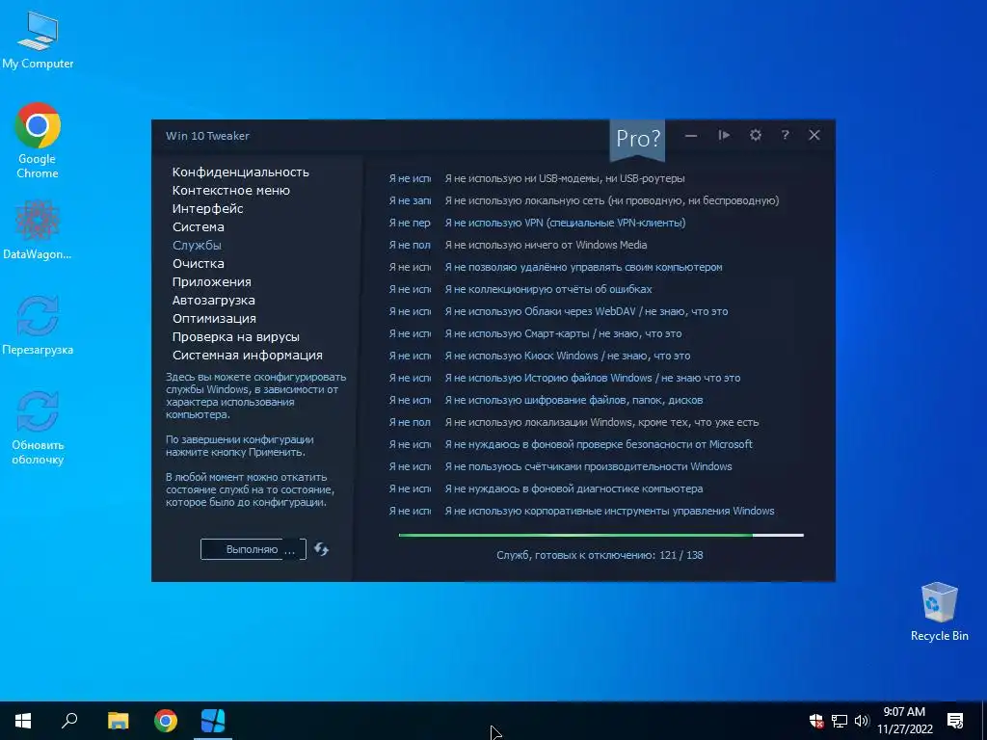The height and width of the screenshot is (740, 987).
Task: Toggle 'фоновой проверке безопасности от Microsoft'
Action: pyautogui.click(x=599, y=444)
